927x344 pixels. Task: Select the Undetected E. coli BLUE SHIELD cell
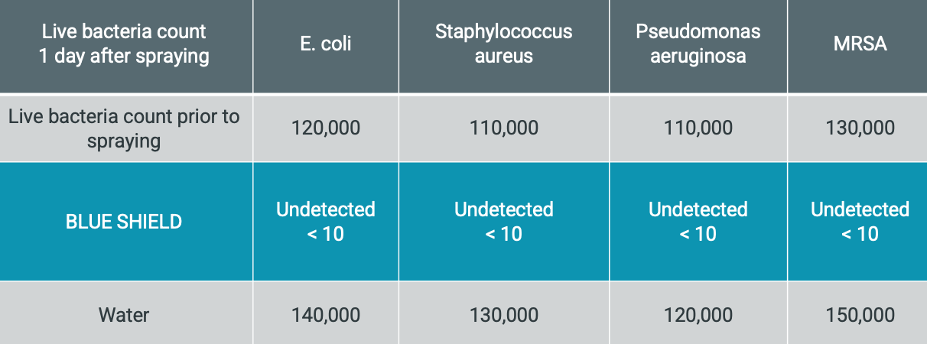point(326,222)
